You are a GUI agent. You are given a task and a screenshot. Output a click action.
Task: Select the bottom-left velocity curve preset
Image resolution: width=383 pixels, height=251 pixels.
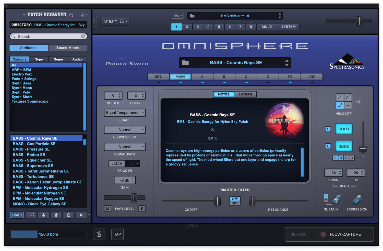(340, 105)
